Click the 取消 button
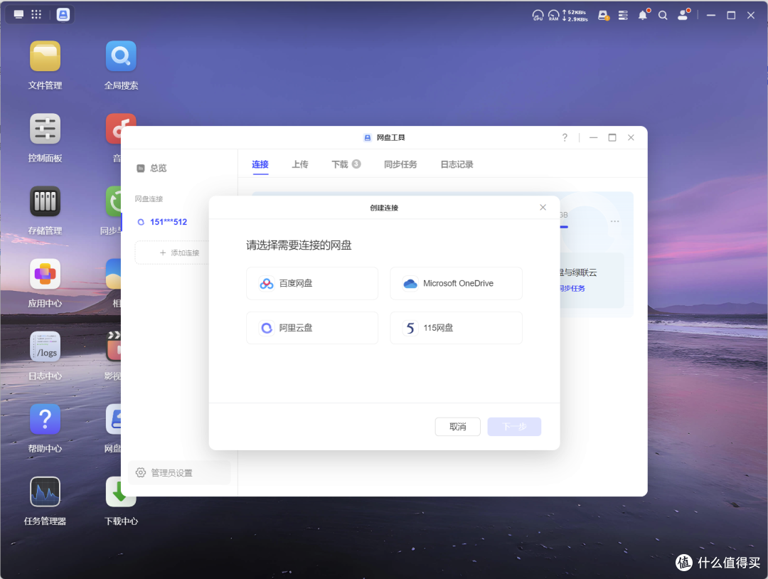The height and width of the screenshot is (579, 768). pos(457,427)
